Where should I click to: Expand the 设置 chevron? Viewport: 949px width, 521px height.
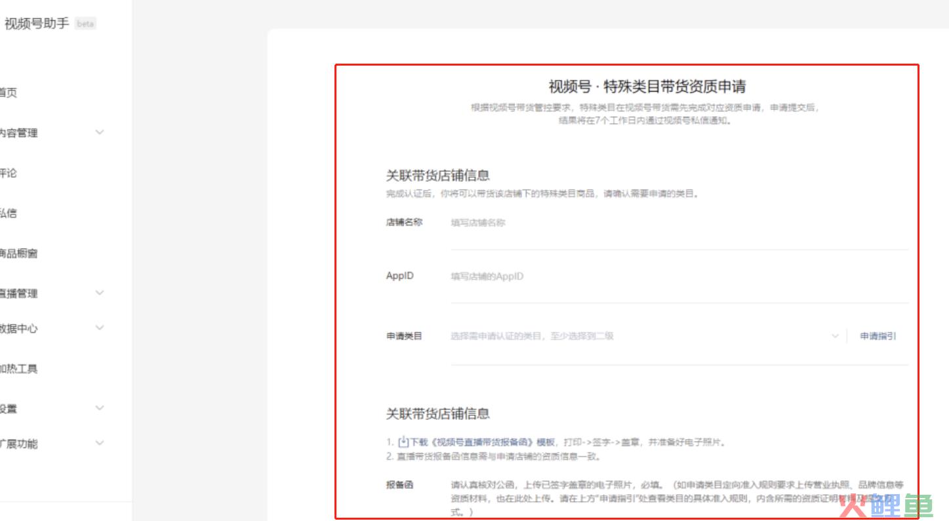tap(100, 408)
